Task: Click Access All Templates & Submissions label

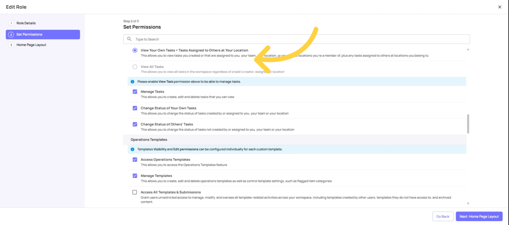Action: click(x=171, y=192)
